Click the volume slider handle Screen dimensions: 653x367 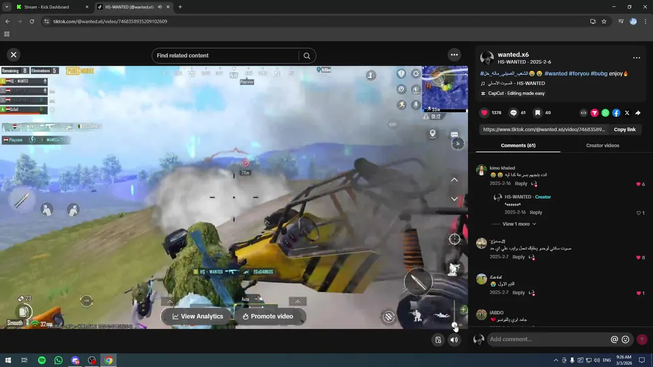tap(455, 325)
